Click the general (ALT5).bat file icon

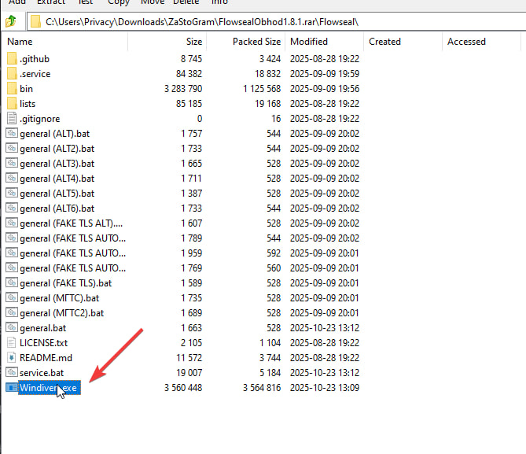pyautogui.click(x=12, y=193)
